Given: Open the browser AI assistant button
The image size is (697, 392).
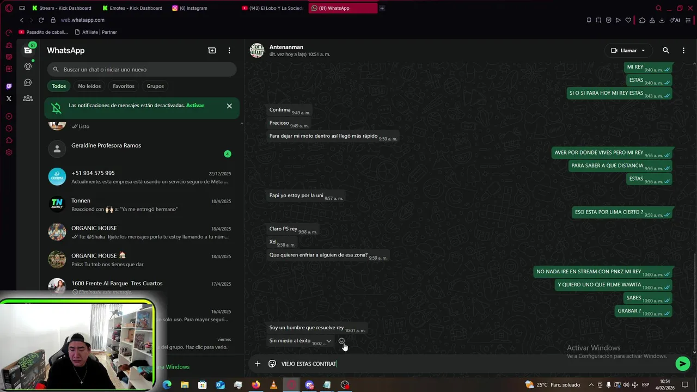Looking at the screenshot, I should pos(675,20).
